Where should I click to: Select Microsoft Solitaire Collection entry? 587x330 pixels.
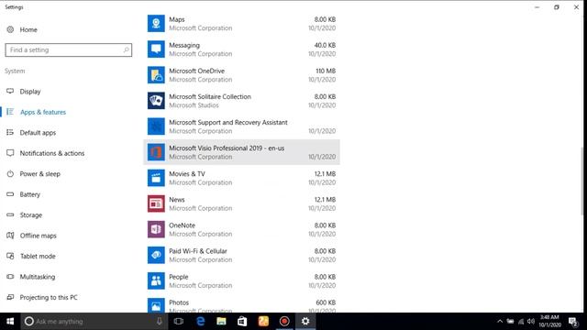point(241,101)
